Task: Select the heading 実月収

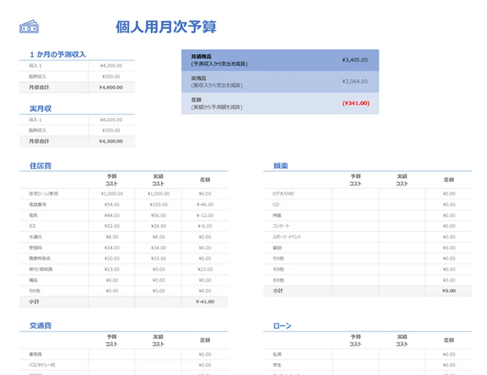Action: tap(40, 108)
